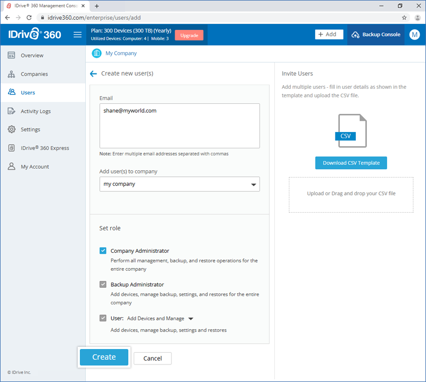The image size is (426, 382).
Task: Go back using the blue arrow
Action: pyautogui.click(x=94, y=73)
